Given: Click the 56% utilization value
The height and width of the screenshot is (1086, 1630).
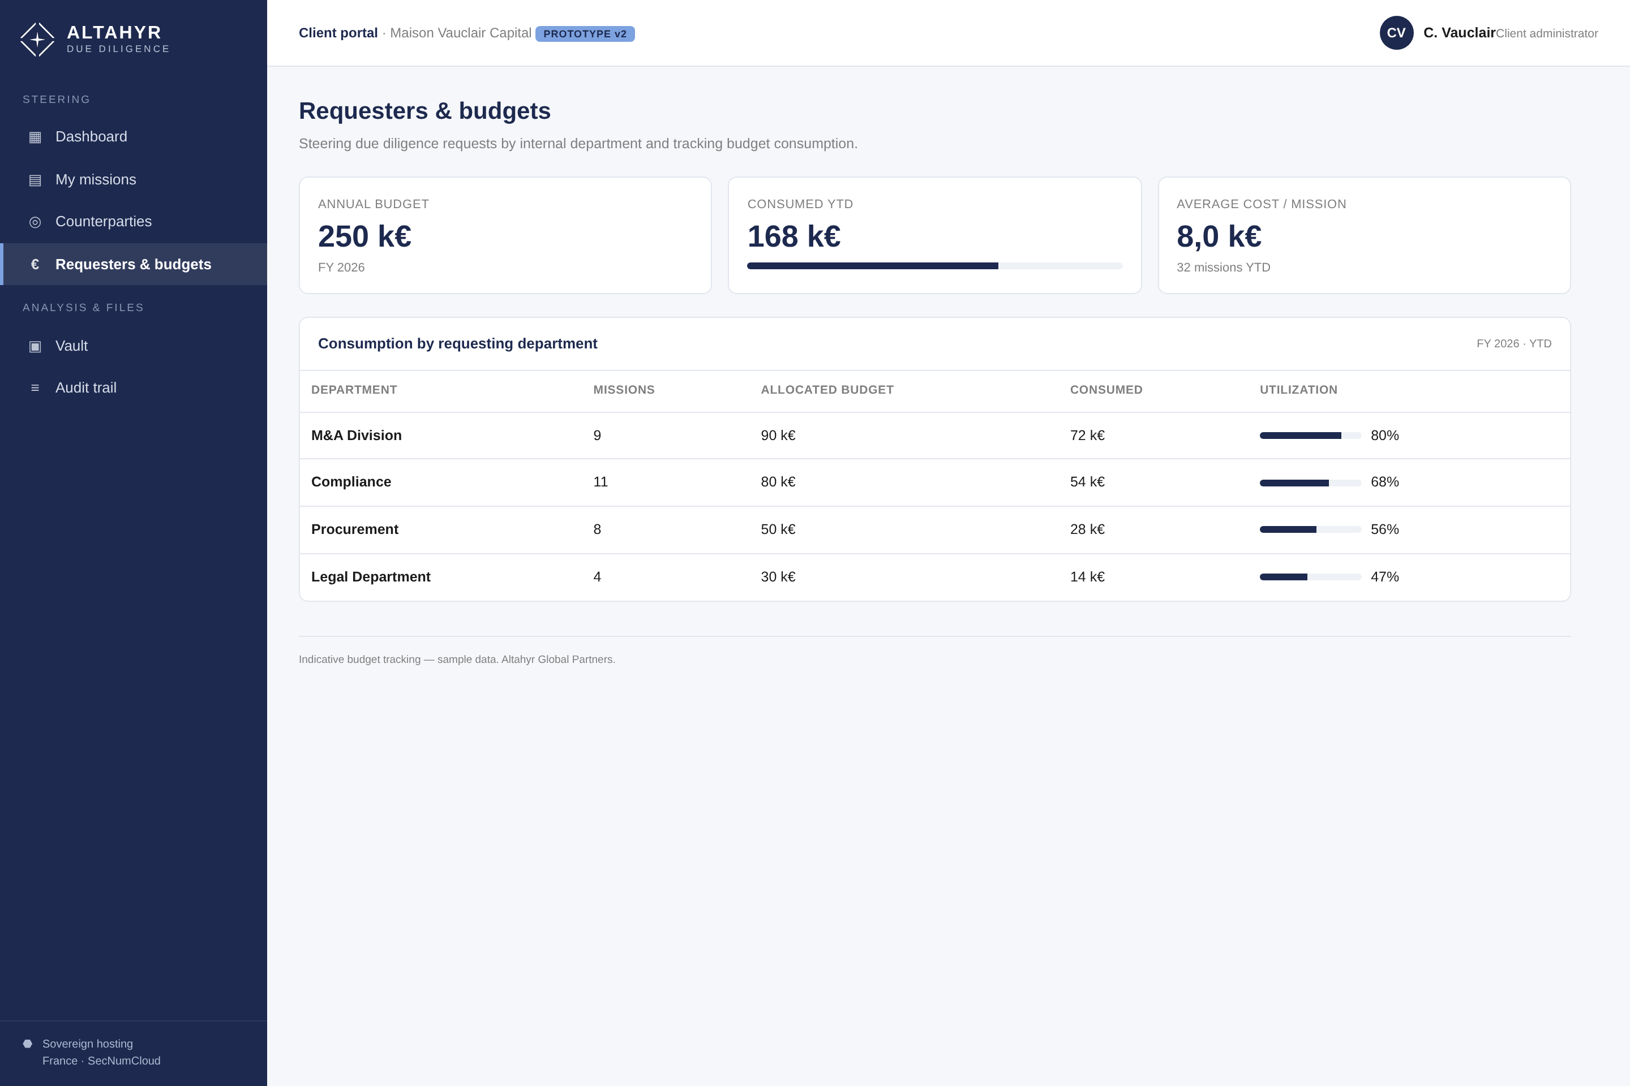Looking at the screenshot, I should tap(1385, 529).
